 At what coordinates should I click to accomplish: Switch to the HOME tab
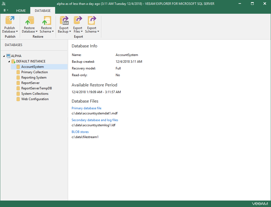21,11
